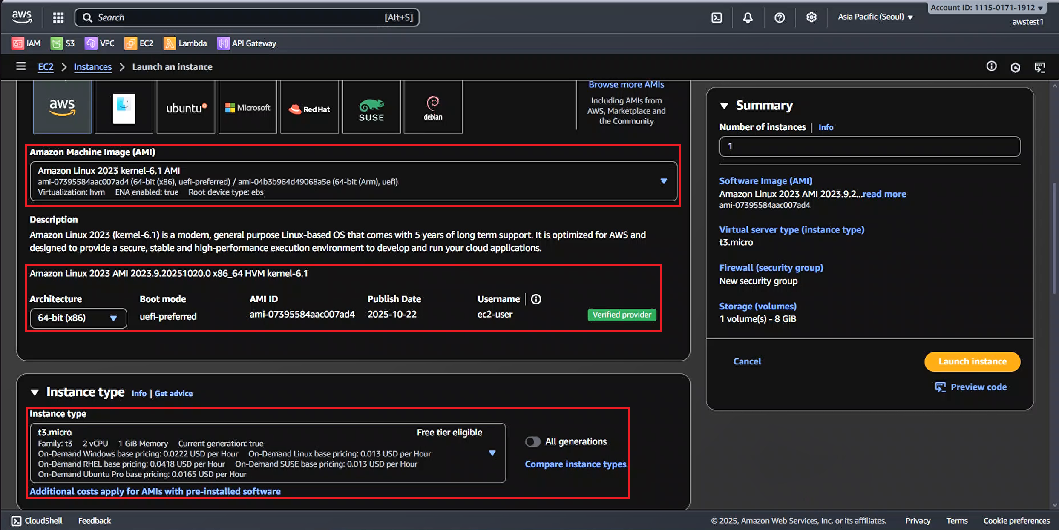Open the settings gear icon

click(x=811, y=17)
